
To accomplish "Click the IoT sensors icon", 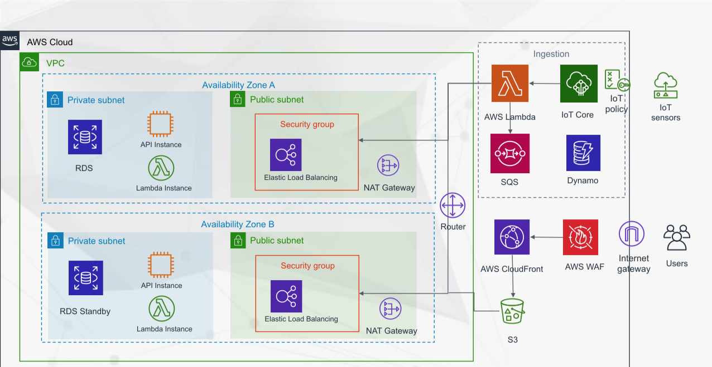I will point(666,86).
